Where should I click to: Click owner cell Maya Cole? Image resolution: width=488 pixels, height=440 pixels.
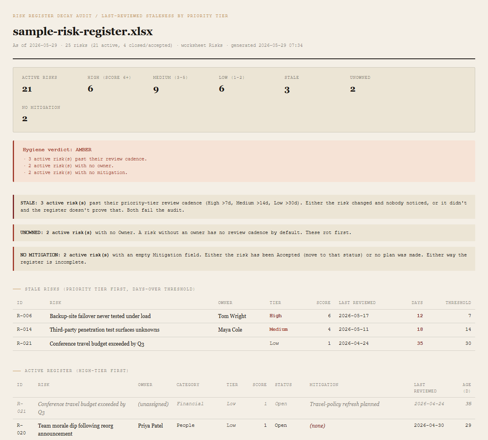(230, 330)
